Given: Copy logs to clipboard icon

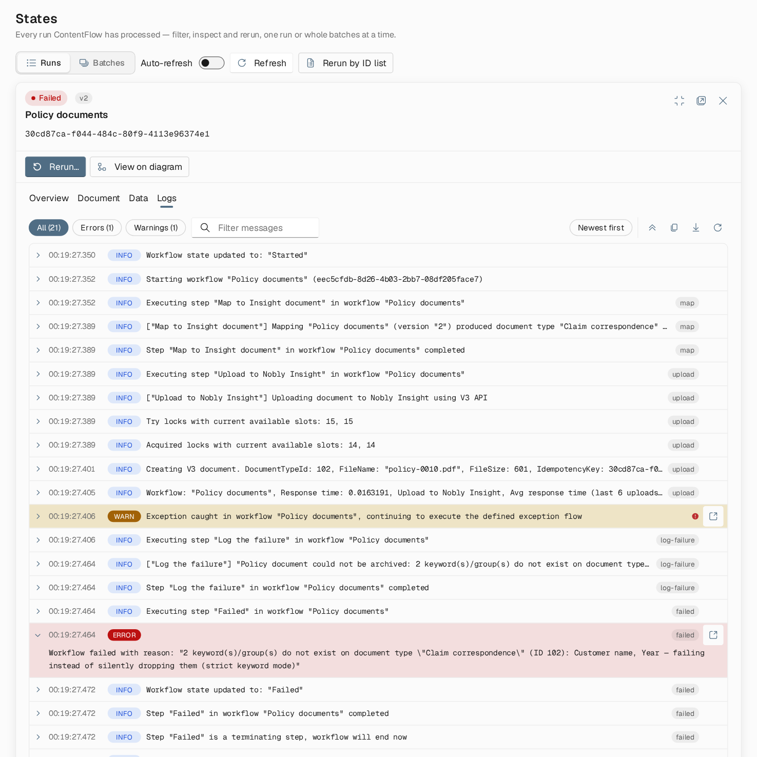Looking at the screenshot, I should pos(674,227).
